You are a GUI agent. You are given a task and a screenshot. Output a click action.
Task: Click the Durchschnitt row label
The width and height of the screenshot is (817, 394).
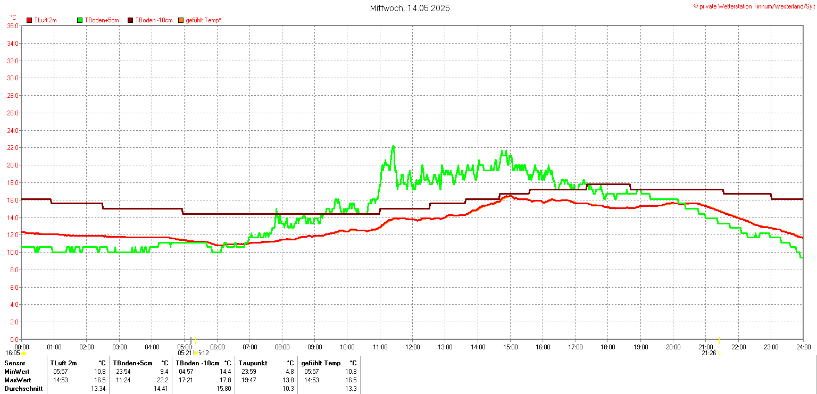(22, 389)
